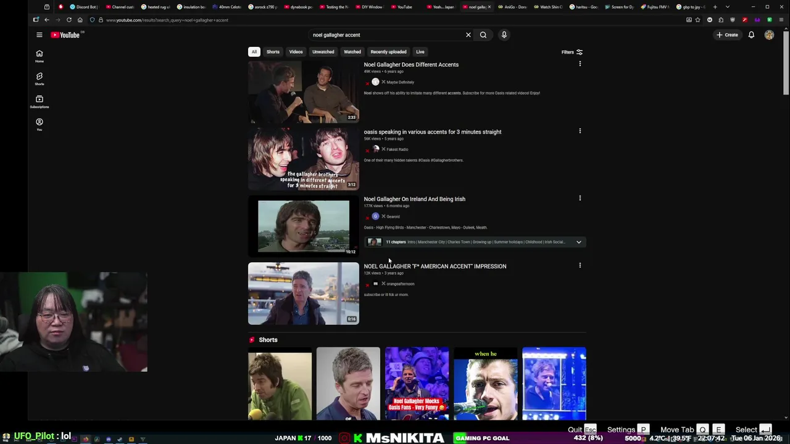Viewport: 790px width, 444px height.
Task: Click the Quit Esc overlay button
Action: click(583, 430)
